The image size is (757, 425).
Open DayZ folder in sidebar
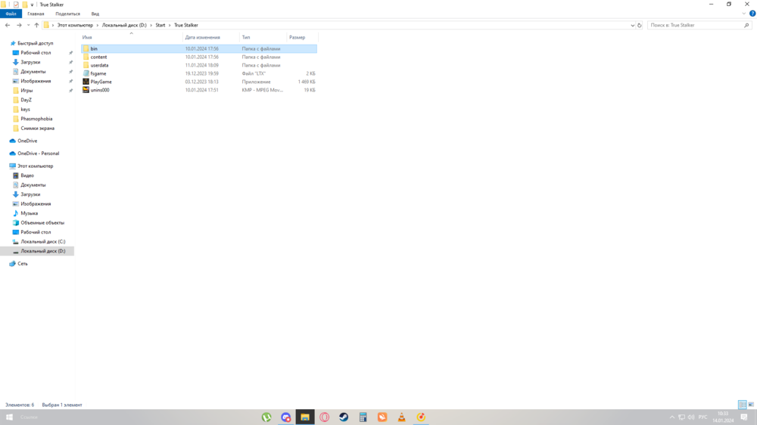[26, 100]
